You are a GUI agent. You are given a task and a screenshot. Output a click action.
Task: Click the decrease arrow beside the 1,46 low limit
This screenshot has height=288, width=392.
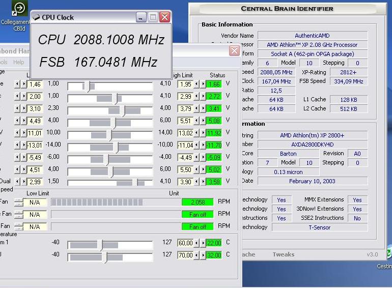pyautogui.click(x=17, y=84)
